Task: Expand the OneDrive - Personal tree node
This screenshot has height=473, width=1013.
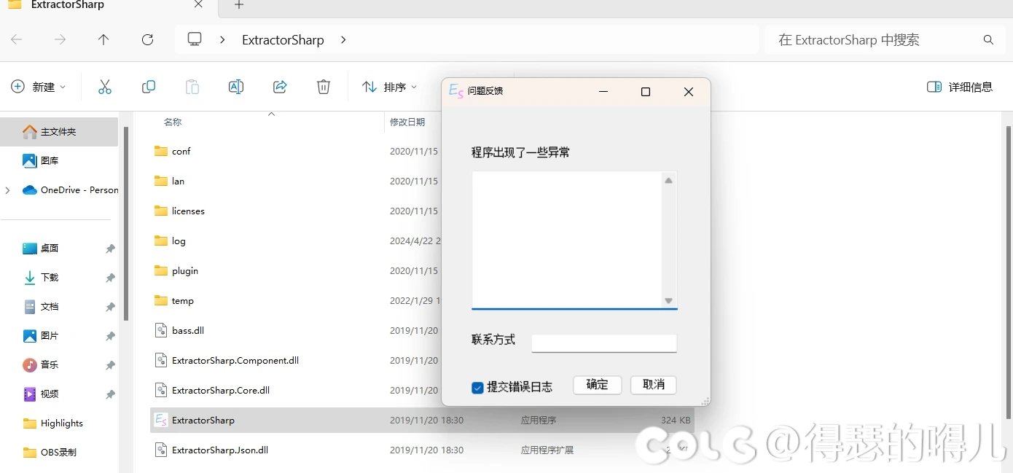Action: click(7, 190)
